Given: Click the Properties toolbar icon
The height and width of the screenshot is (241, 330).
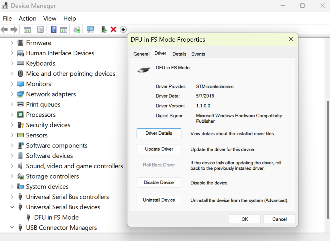Looking at the screenshot, I should (40, 29).
